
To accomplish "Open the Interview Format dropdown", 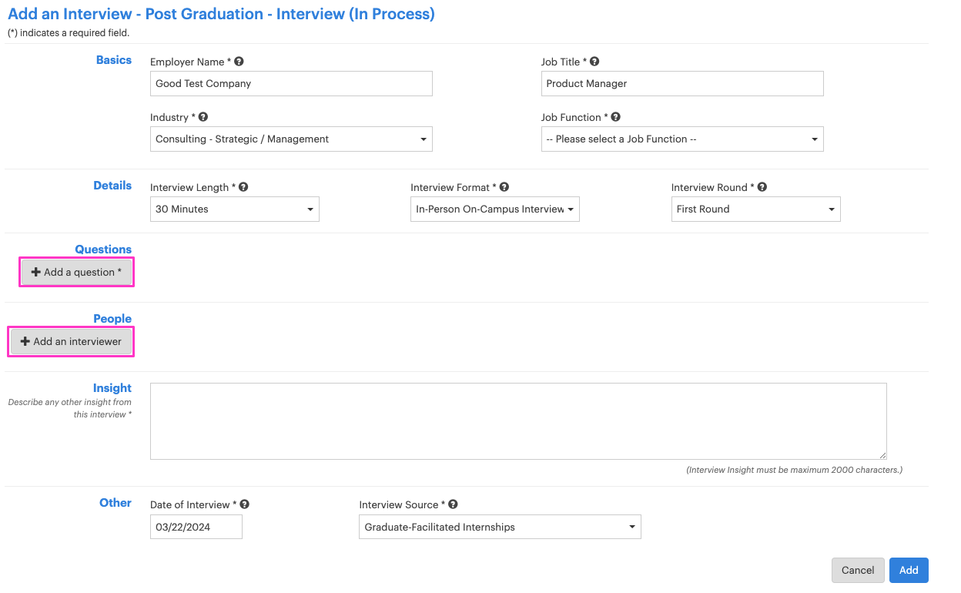I will (494, 209).
